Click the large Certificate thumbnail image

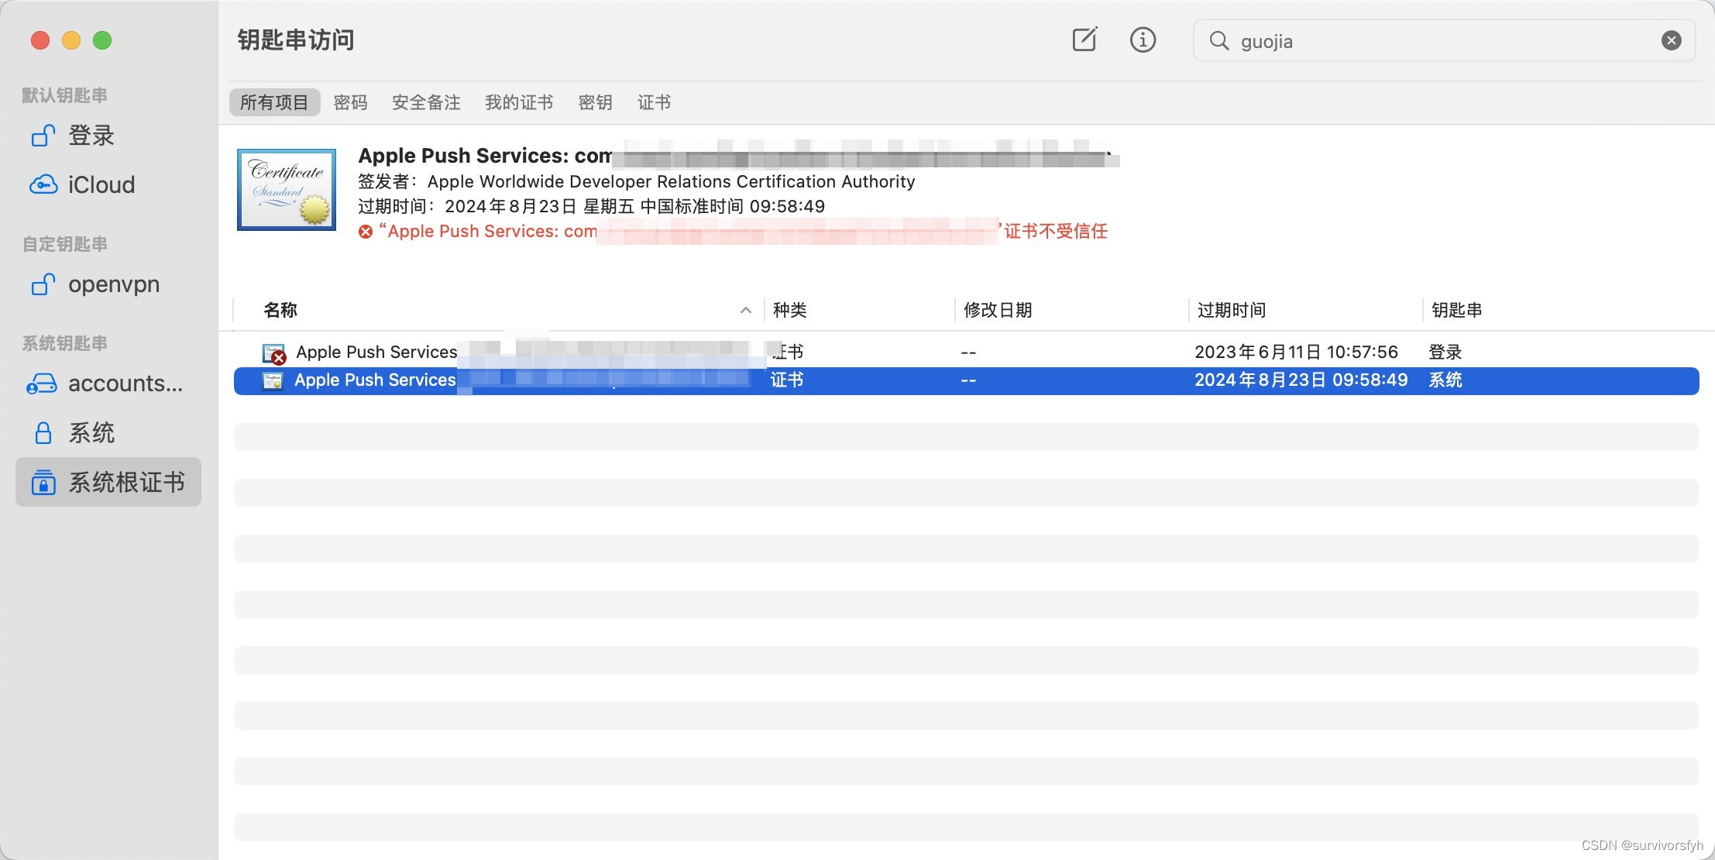(x=287, y=190)
